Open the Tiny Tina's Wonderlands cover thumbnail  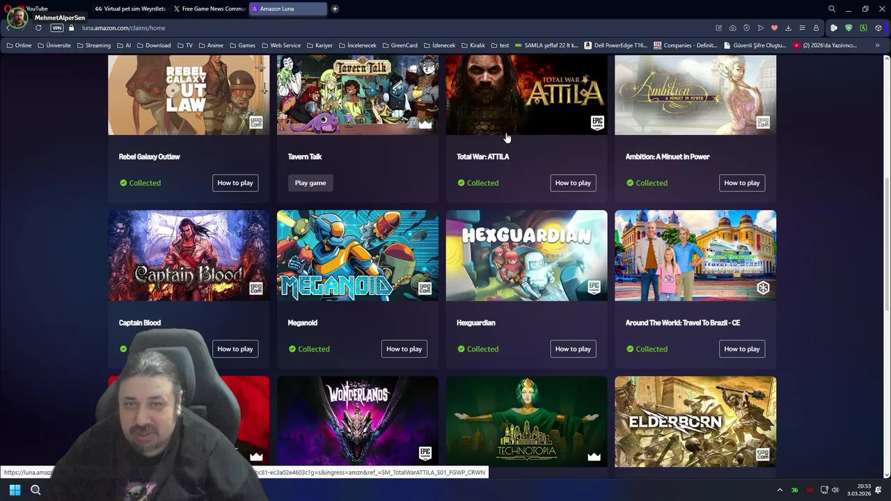358,422
